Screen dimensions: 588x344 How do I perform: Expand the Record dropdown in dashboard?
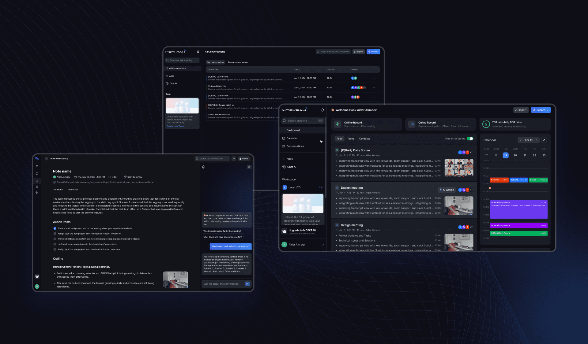[547, 110]
